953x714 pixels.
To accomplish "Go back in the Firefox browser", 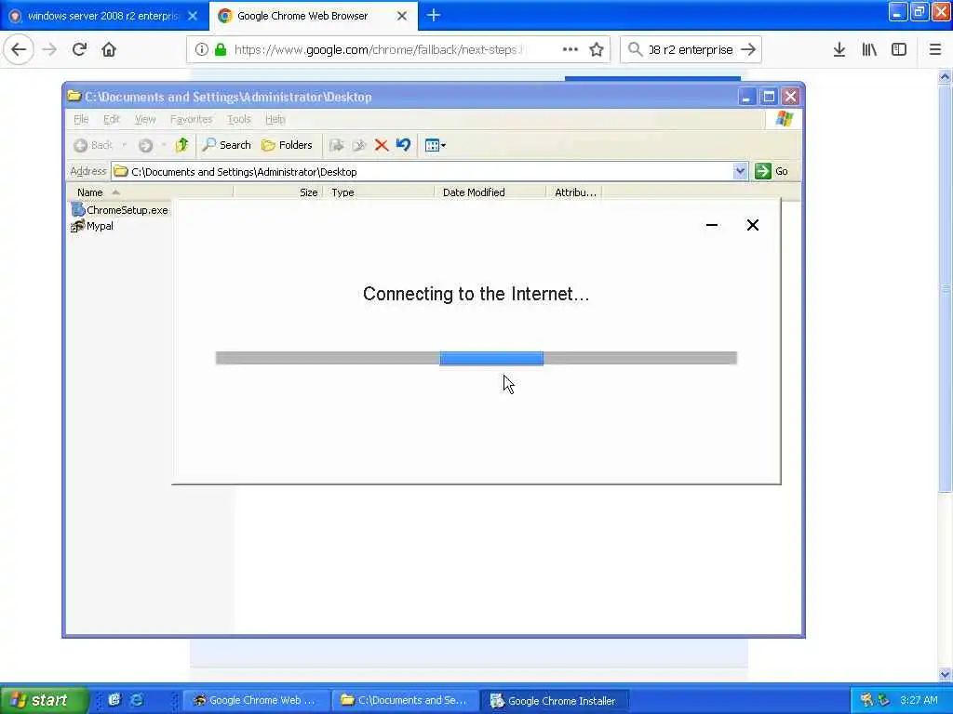I will click(19, 50).
